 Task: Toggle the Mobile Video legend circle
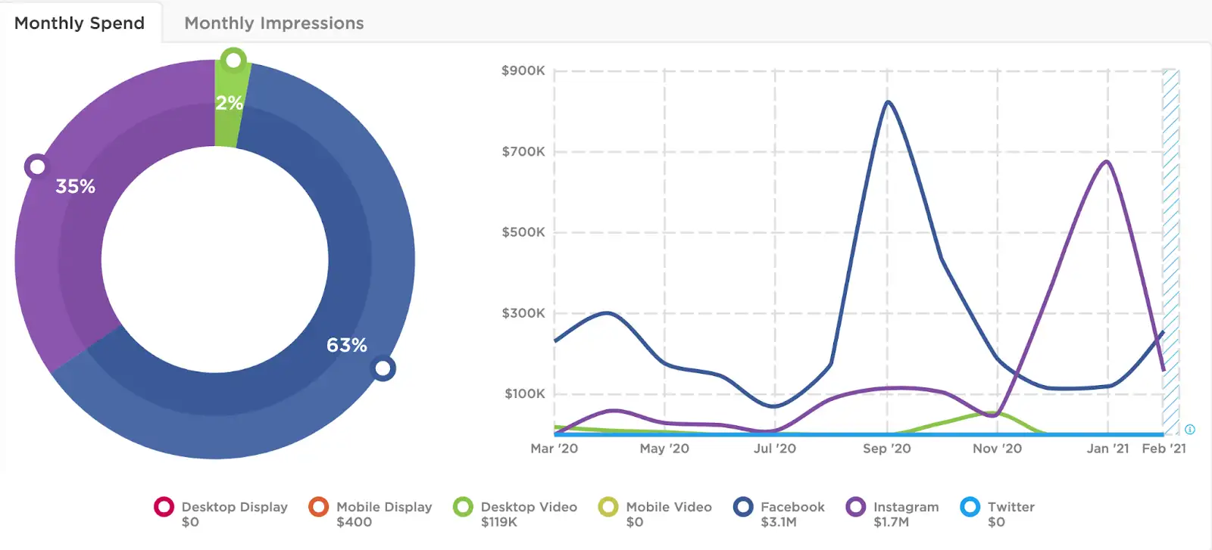pos(608,507)
